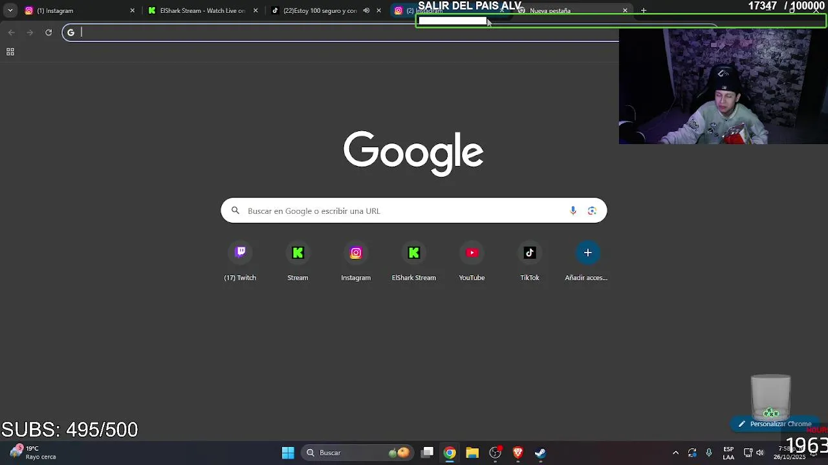Screen dimensions: 828x465
Task: Click the microphone tray icon
Action: pos(709,453)
